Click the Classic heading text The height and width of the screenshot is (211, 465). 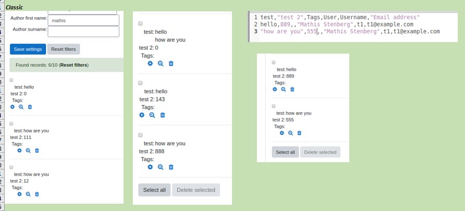pos(14,7)
